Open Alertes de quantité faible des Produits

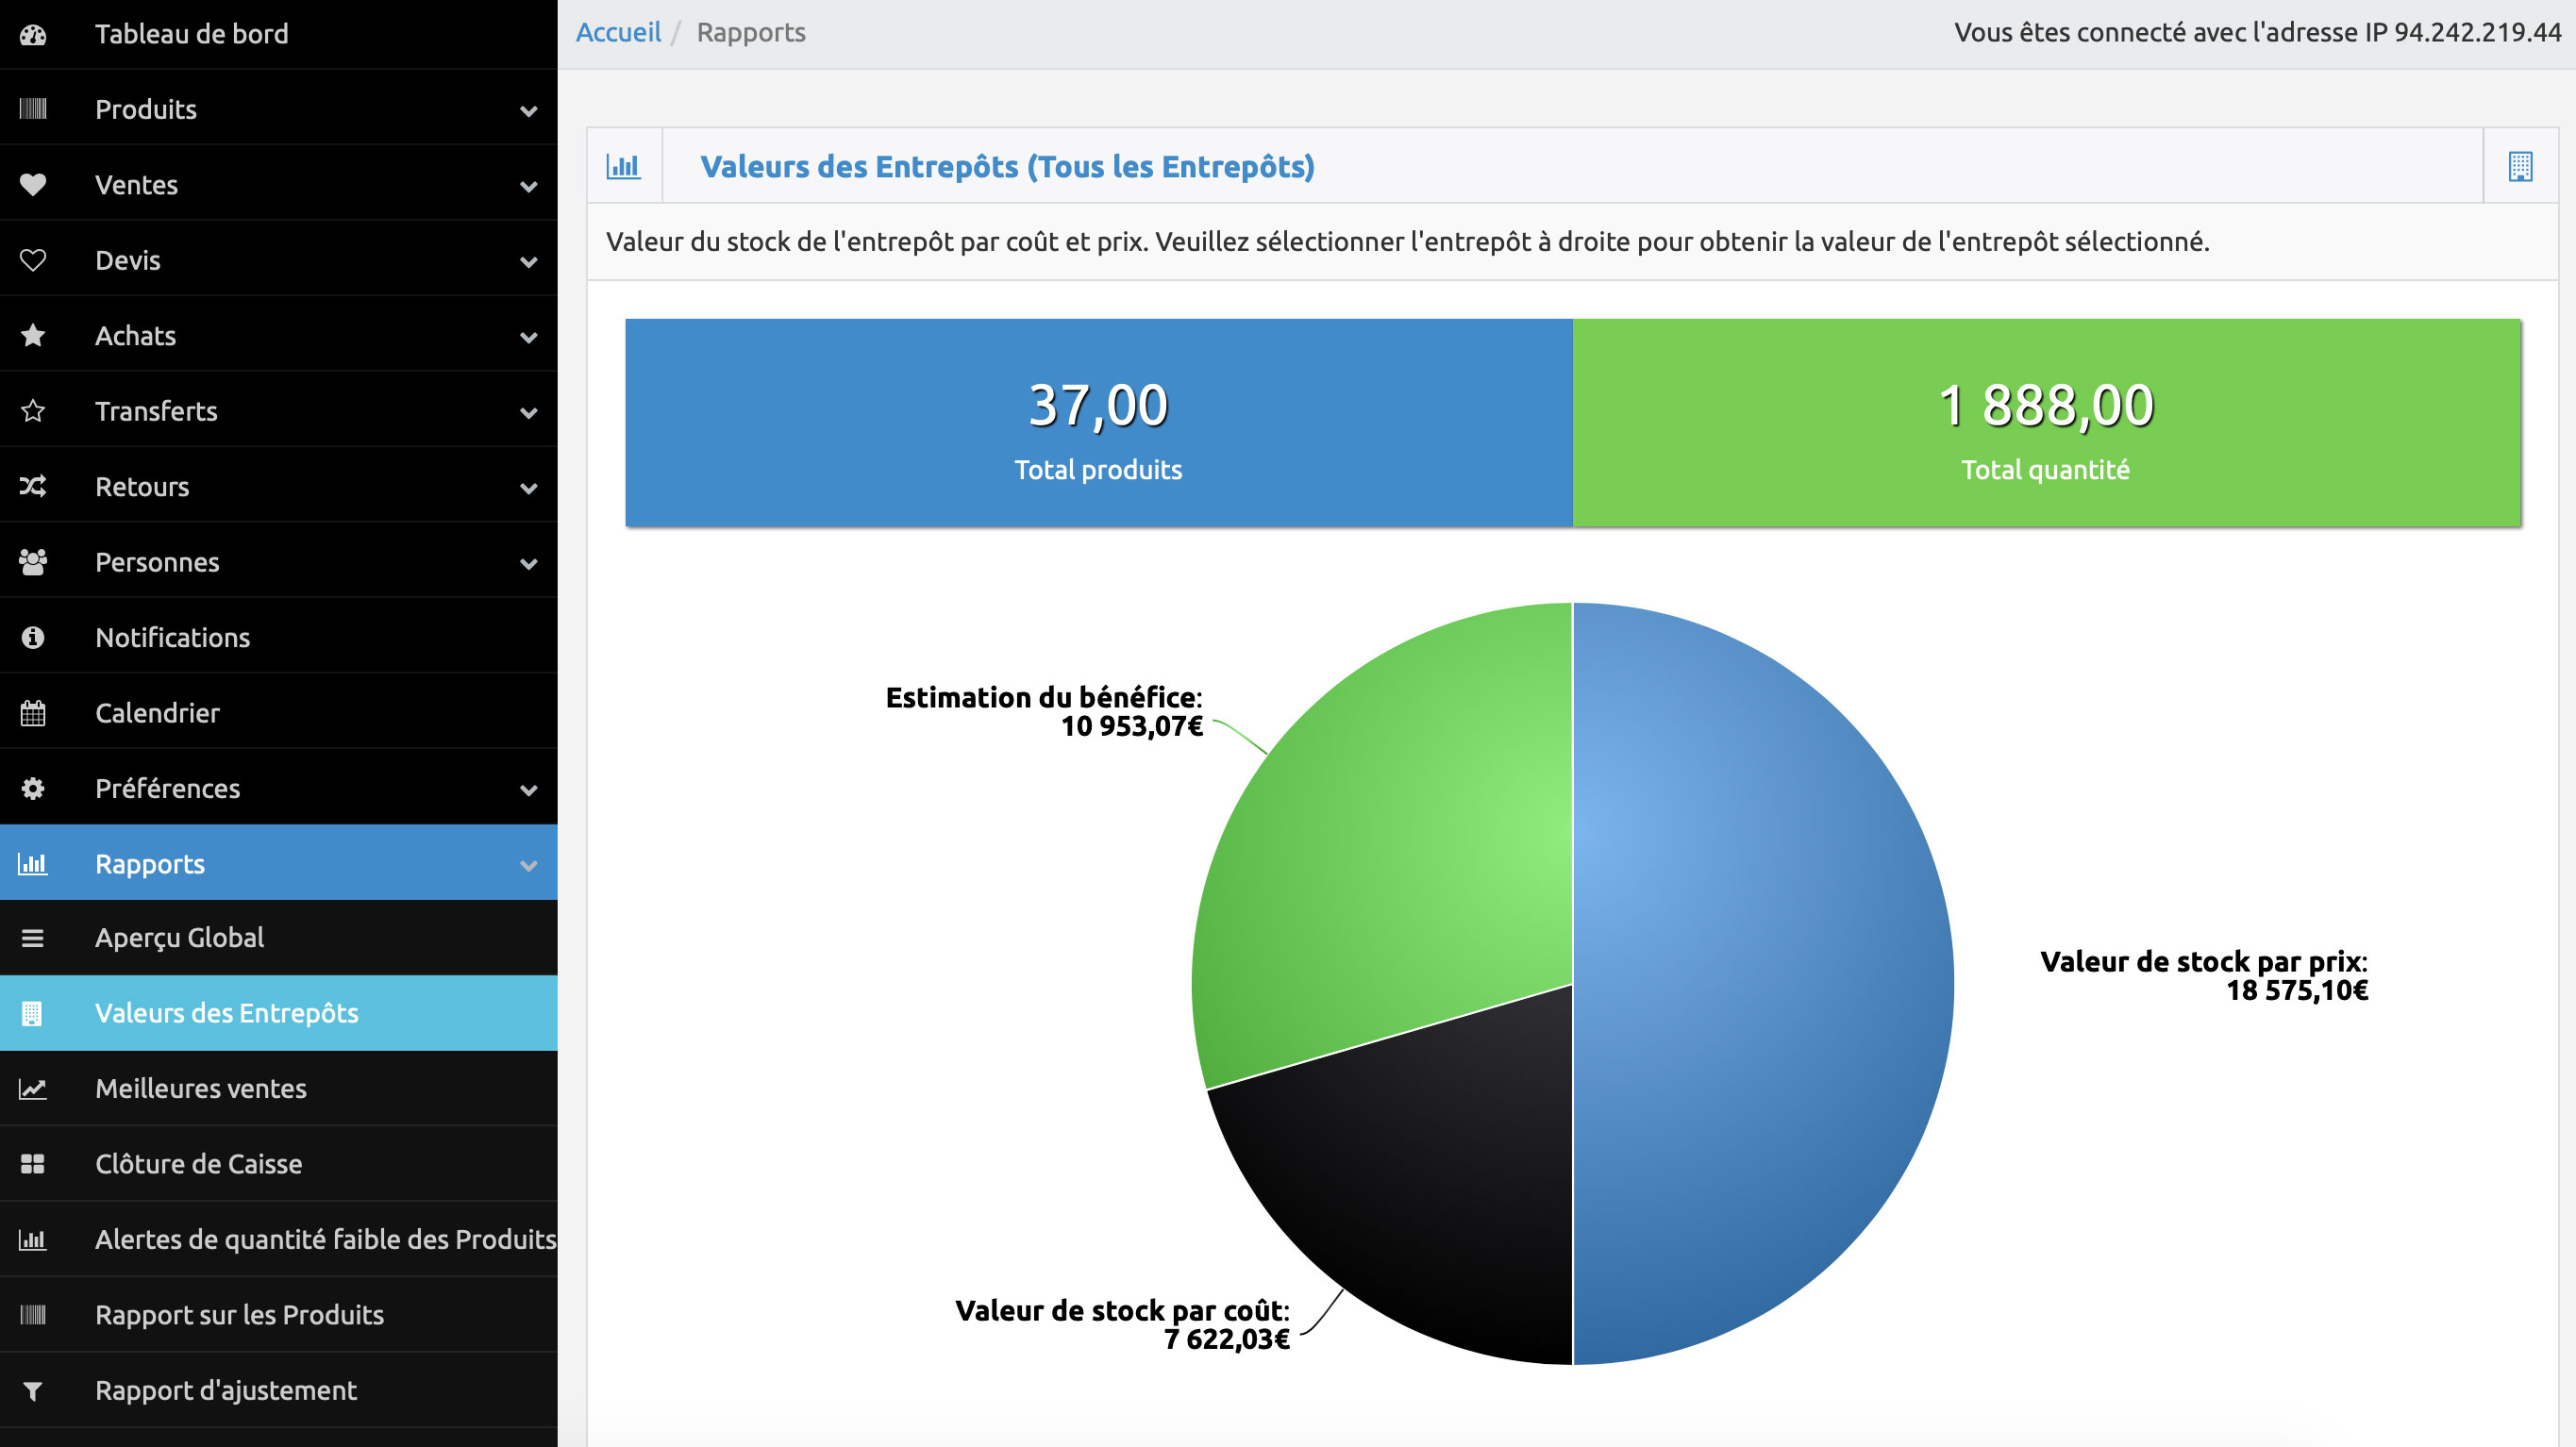click(326, 1239)
